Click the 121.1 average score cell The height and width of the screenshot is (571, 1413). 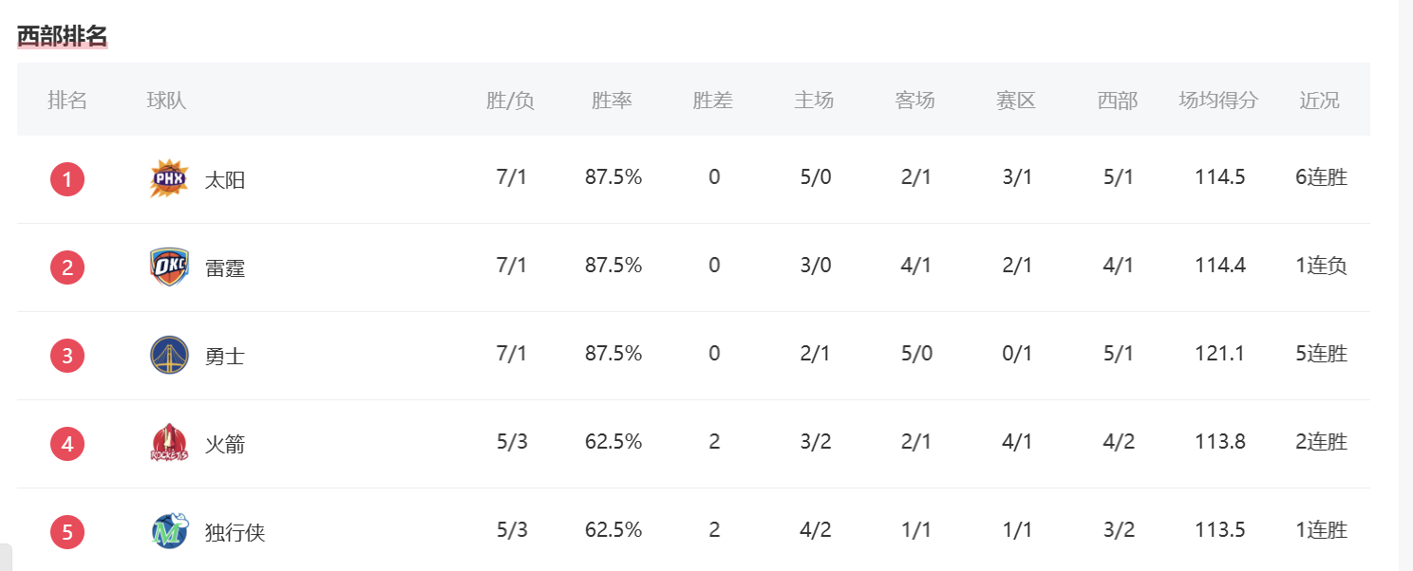click(x=1220, y=354)
